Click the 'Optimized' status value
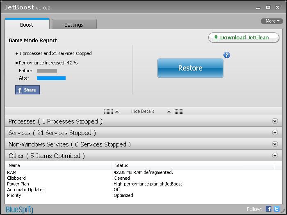This screenshot has height=215, width=287. (x=123, y=195)
